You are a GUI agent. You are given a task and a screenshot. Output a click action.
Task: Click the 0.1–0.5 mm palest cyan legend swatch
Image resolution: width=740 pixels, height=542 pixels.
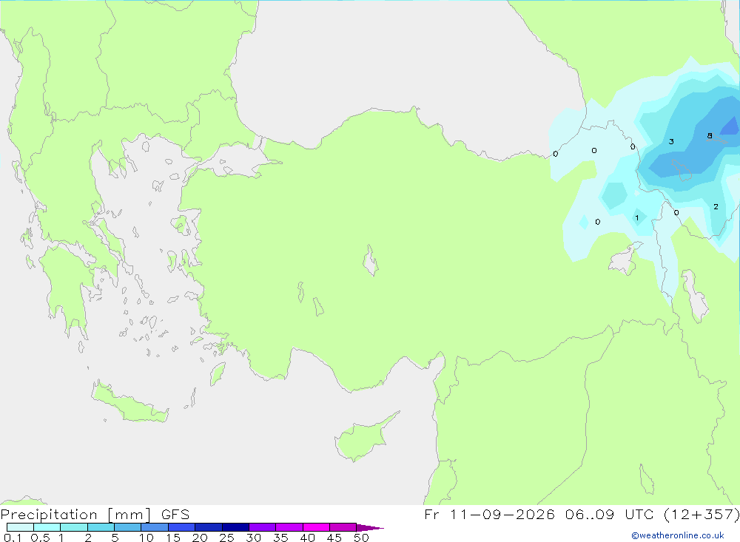tap(20, 527)
